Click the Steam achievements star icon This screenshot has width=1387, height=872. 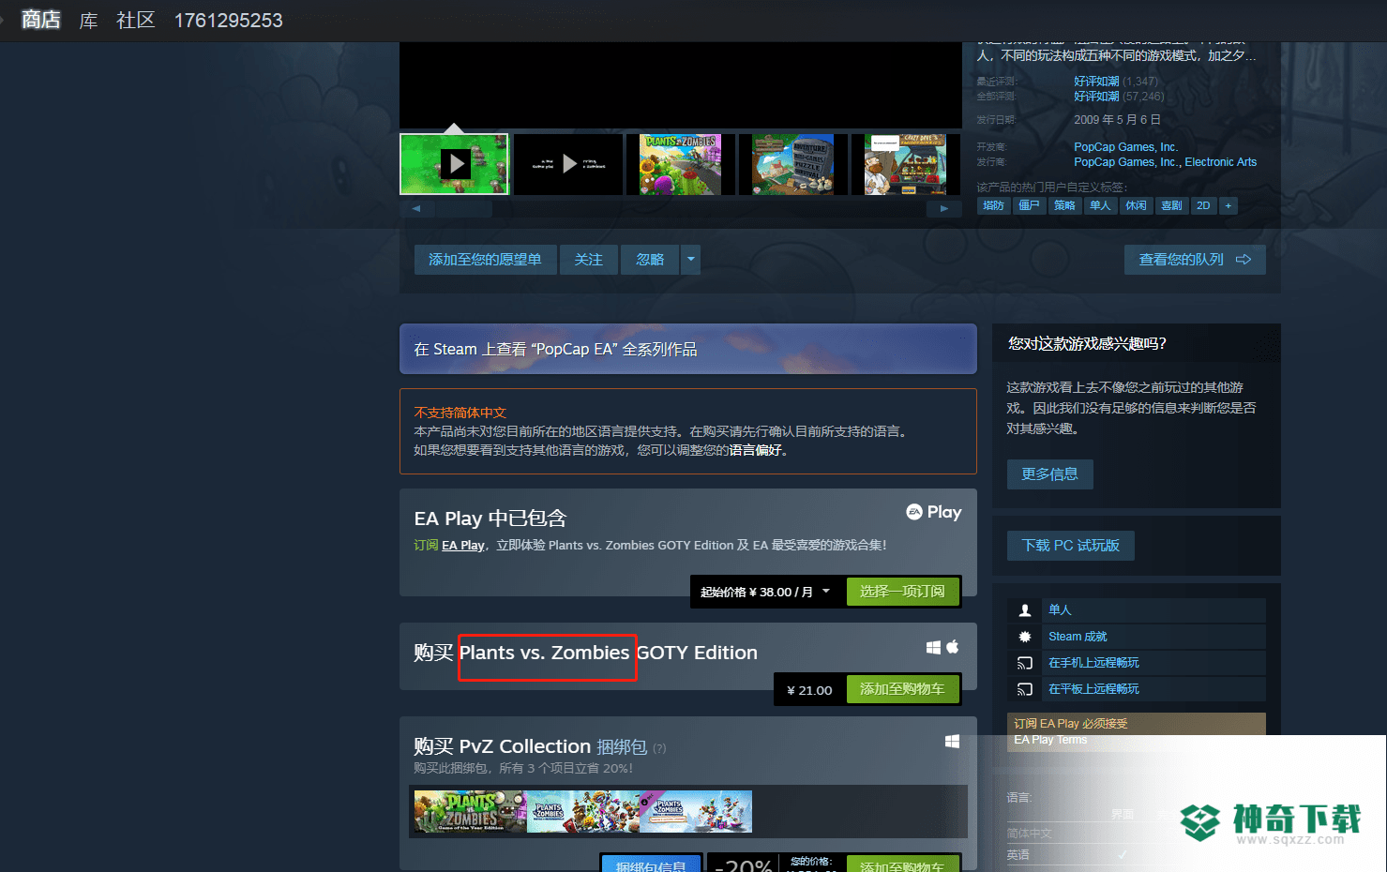[1025, 637]
